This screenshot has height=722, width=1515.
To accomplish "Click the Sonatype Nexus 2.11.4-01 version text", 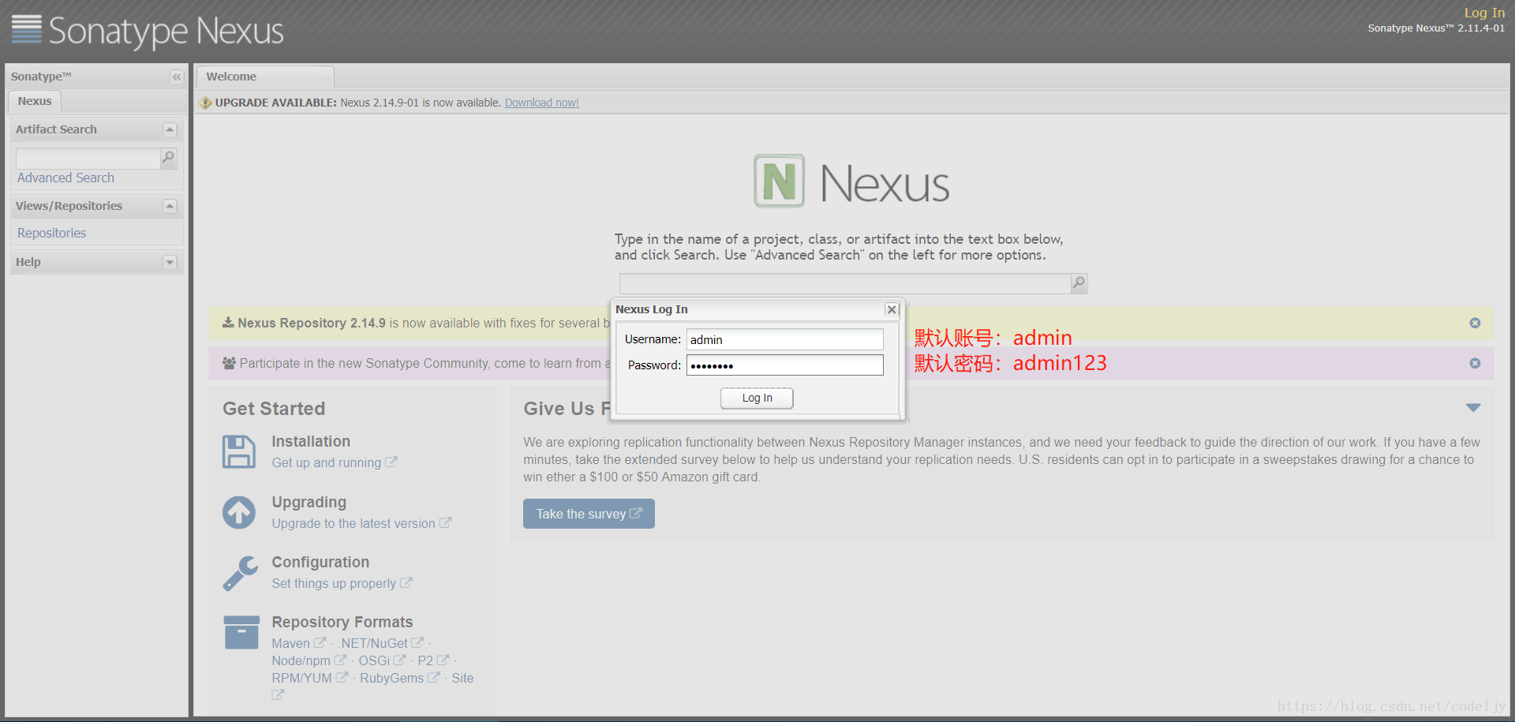I will click(x=1436, y=28).
